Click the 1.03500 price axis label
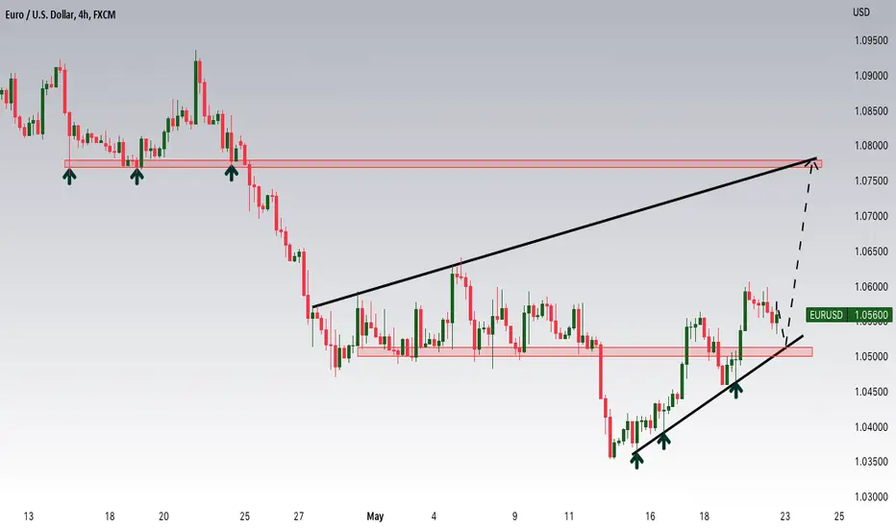This screenshot has width=896, height=528. point(871,462)
